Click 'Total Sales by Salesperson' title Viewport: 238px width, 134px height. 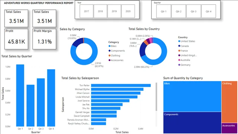point(80,78)
